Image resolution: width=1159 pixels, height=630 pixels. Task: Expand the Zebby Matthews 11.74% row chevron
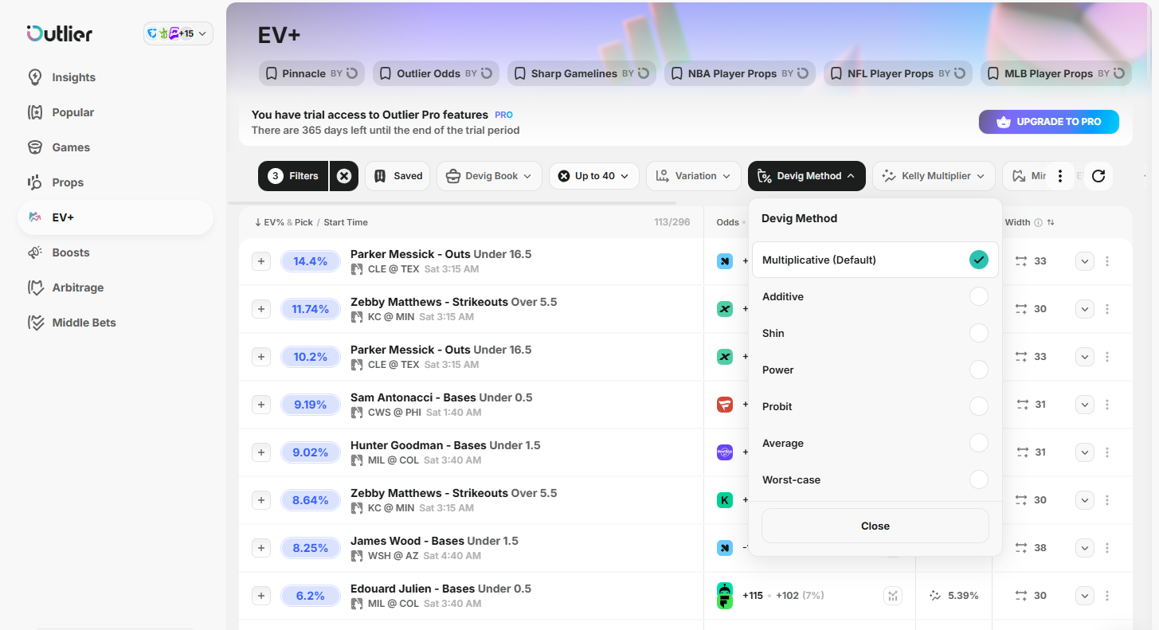pyautogui.click(x=1085, y=309)
